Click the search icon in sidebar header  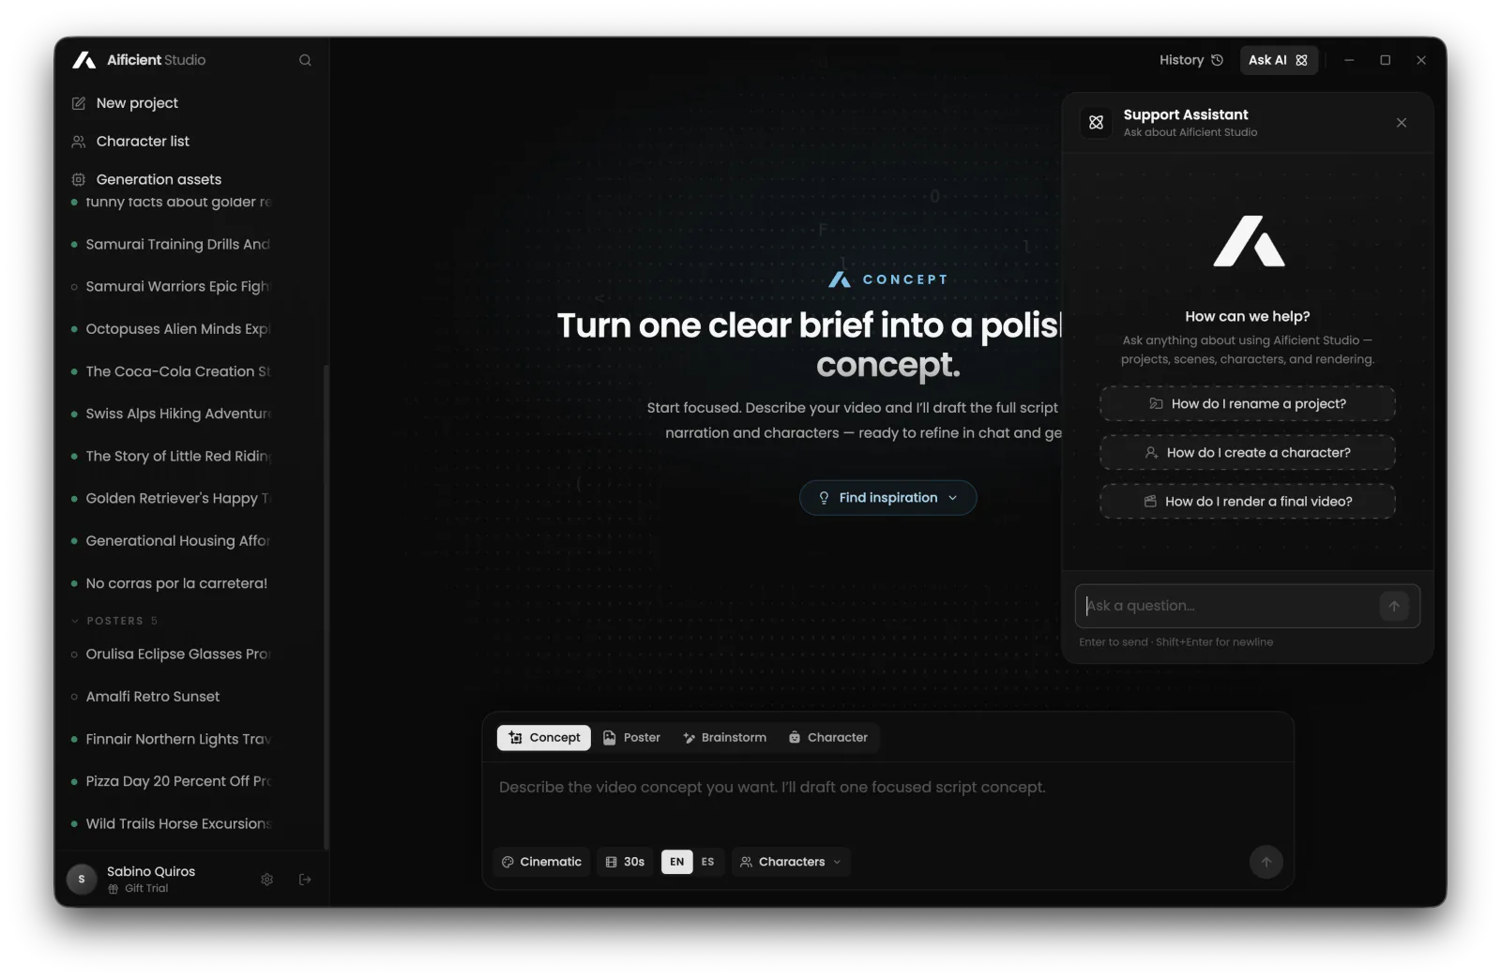pos(305,60)
